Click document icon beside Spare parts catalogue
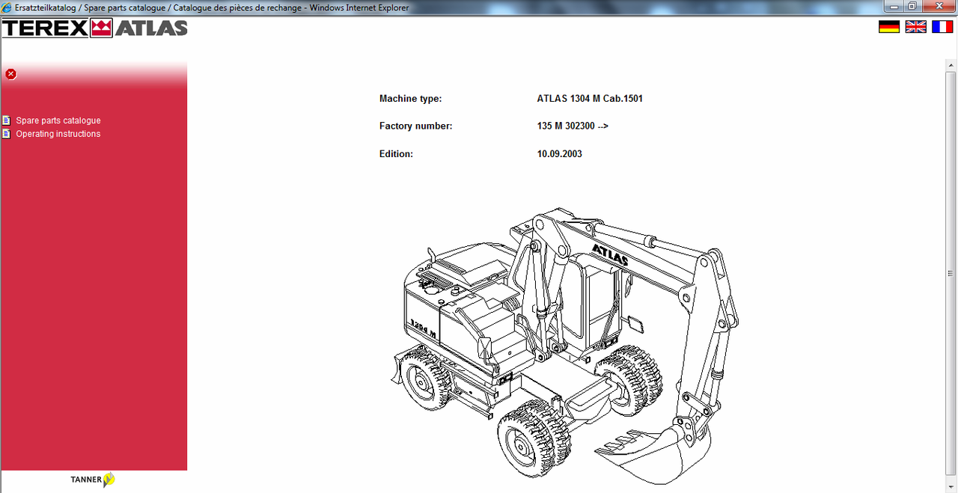This screenshot has height=493, width=958. [x=7, y=120]
